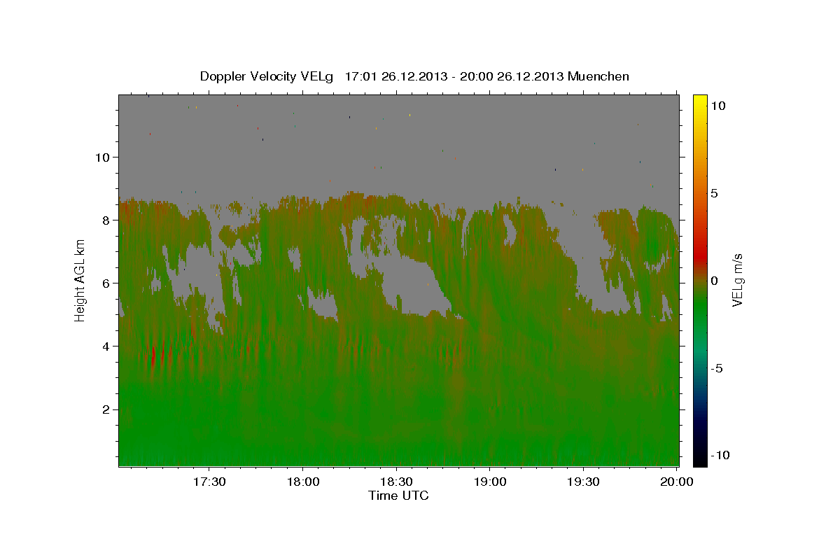Click the height tick label 8
Screen dimensions: 840x560
click(107, 220)
